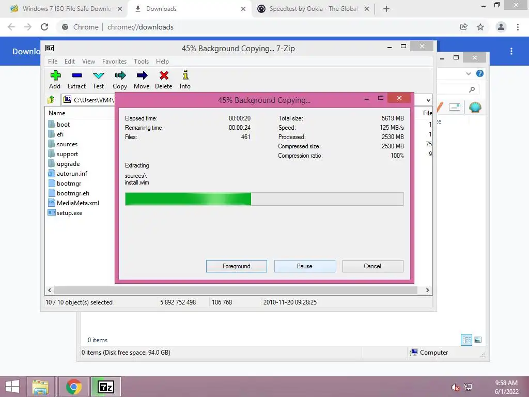Pause the copying operation
This screenshot has width=529, height=397.
305,266
